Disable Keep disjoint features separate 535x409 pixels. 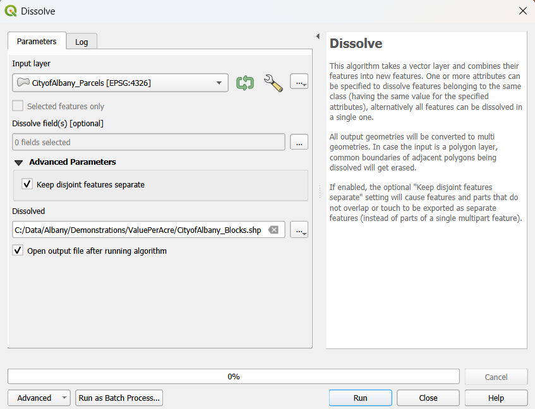(x=27, y=184)
